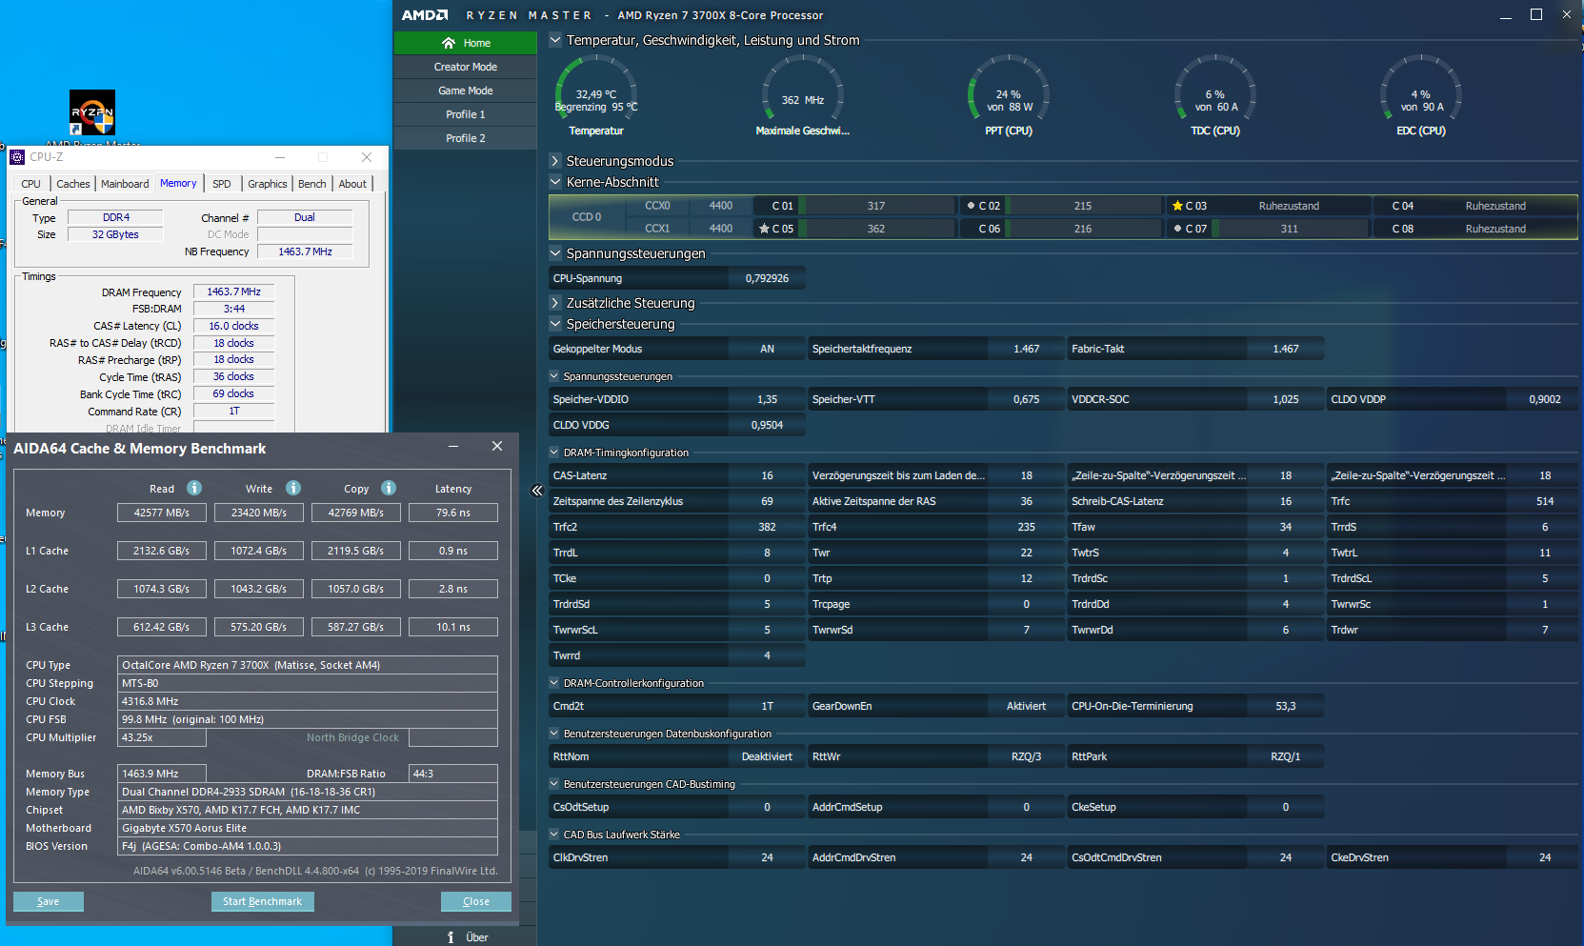1584x946 pixels.
Task: Click the TDC (CPU) gauge
Action: 1215,96
